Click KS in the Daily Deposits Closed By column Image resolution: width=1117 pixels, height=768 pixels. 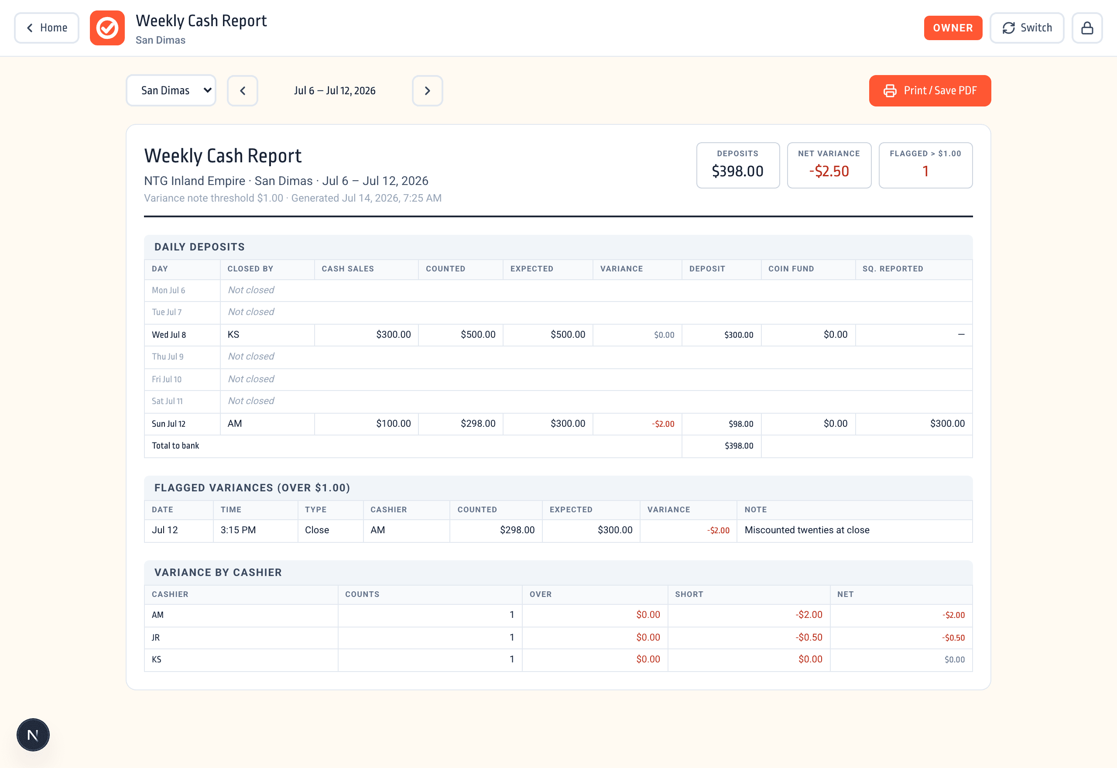coord(233,334)
